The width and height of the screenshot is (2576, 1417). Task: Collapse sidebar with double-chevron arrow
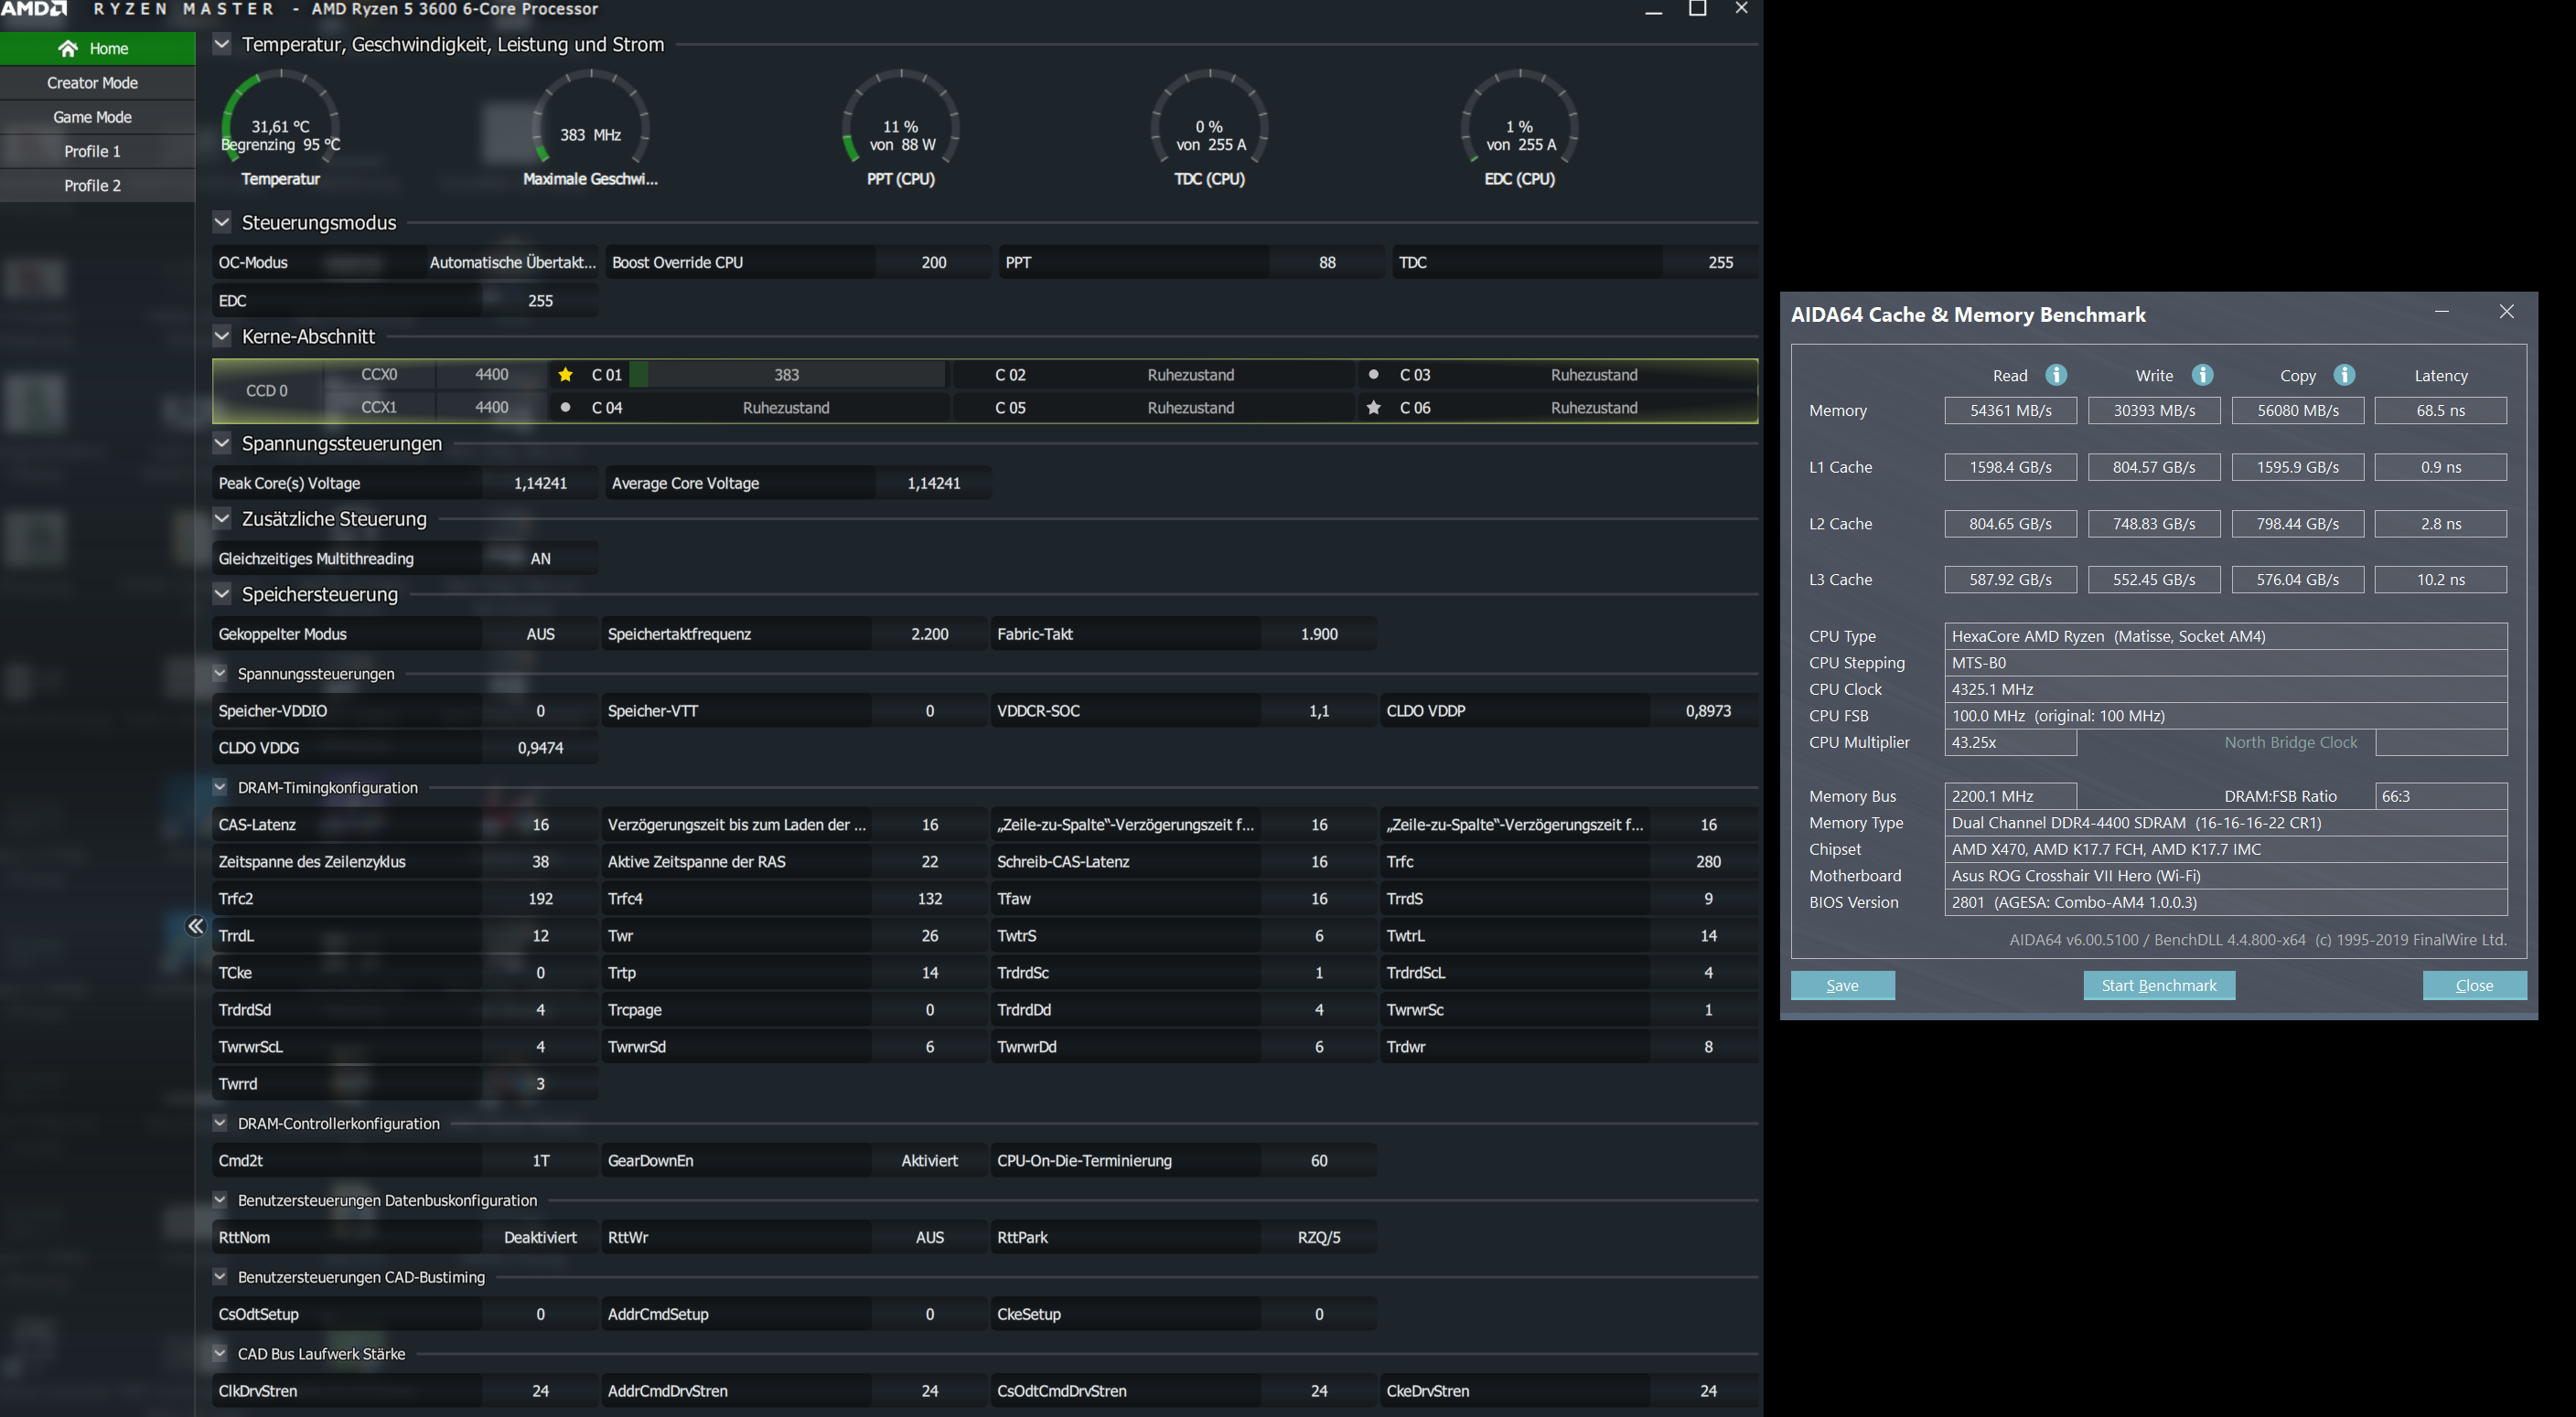[196, 926]
